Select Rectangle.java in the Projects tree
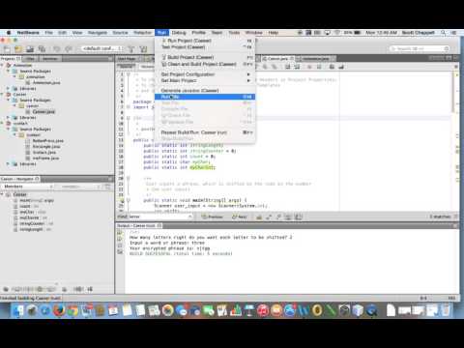Image resolution: width=464 pixels, height=348 pixels. tap(46, 147)
